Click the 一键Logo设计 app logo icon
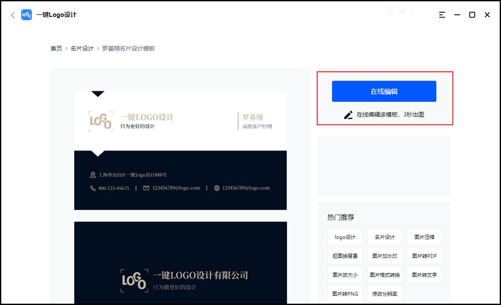 [x=26, y=14]
